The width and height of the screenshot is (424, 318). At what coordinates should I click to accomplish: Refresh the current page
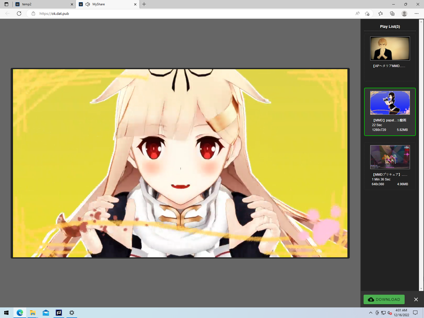coord(19,14)
